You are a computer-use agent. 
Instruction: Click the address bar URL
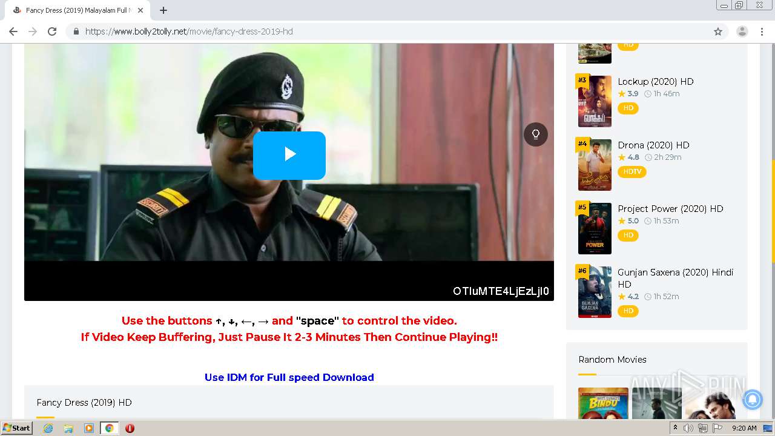coord(189,31)
